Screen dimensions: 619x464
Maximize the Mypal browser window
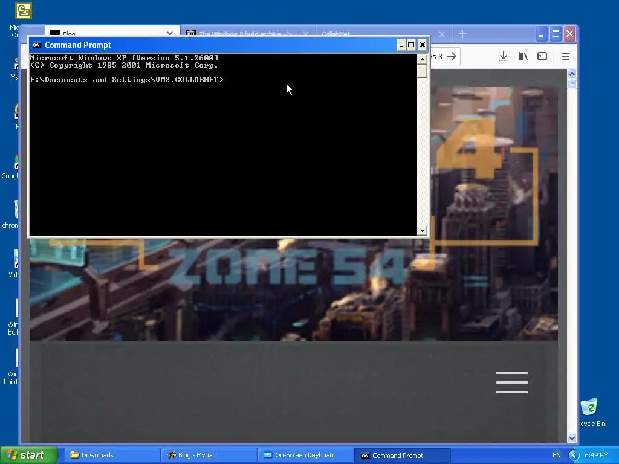click(556, 34)
